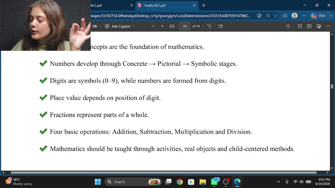Image resolution: width=335 pixels, height=188 pixels.
Task: Click the line starting 'Four basic operations'
Action: click(151, 132)
